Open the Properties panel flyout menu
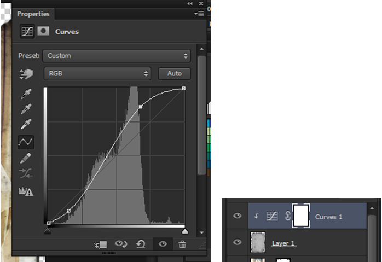The height and width of the screenshot is (262, 382). point(199,14)
